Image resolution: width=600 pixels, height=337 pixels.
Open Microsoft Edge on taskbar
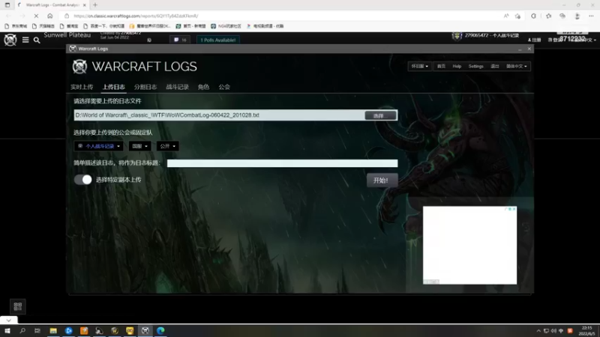pos(160,330)
